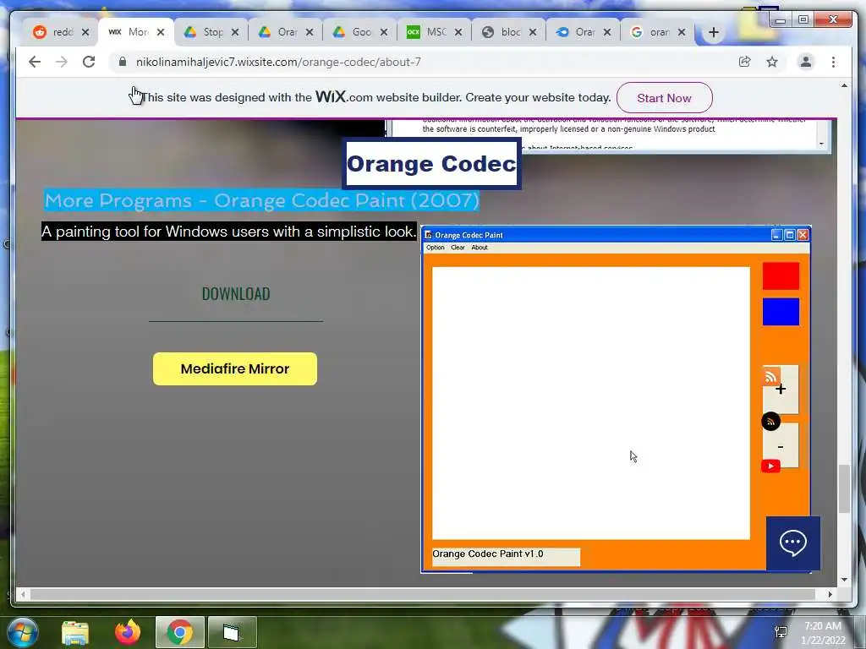Click the DOWNLOAD heading text
The width and height of the screenshot is (866, 649).
pyautogui.click(x=236, y=293)
